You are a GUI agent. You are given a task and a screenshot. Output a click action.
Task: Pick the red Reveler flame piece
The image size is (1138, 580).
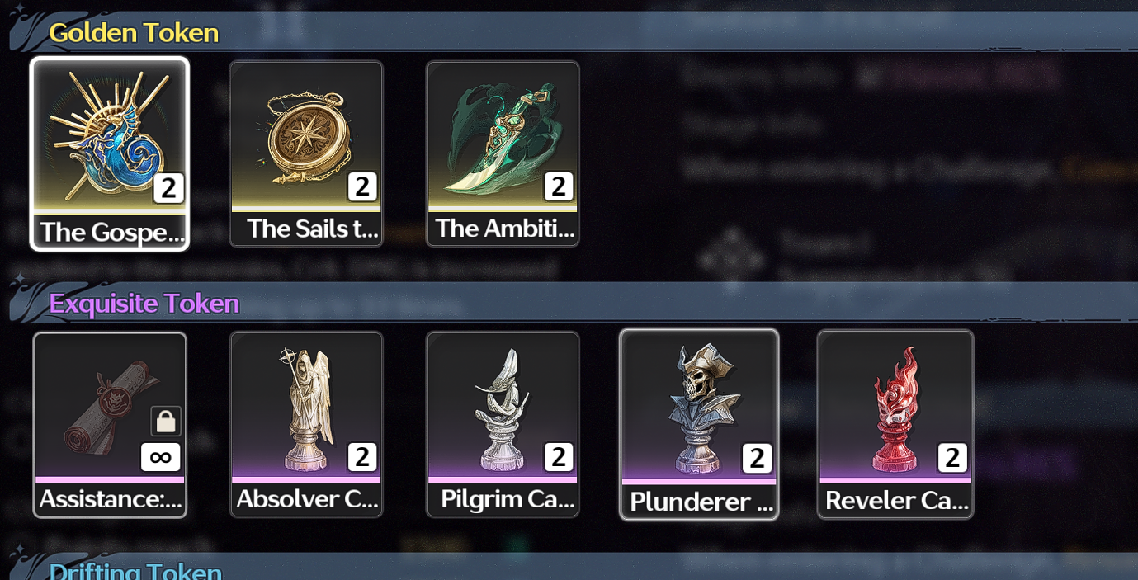point(895,425)
